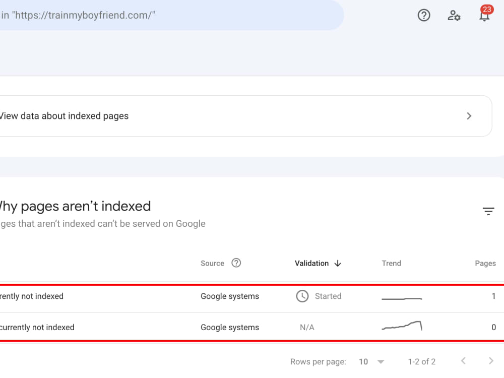The image size is (504, 378).
Task: Click the Started validation status label
Action: 328,296
